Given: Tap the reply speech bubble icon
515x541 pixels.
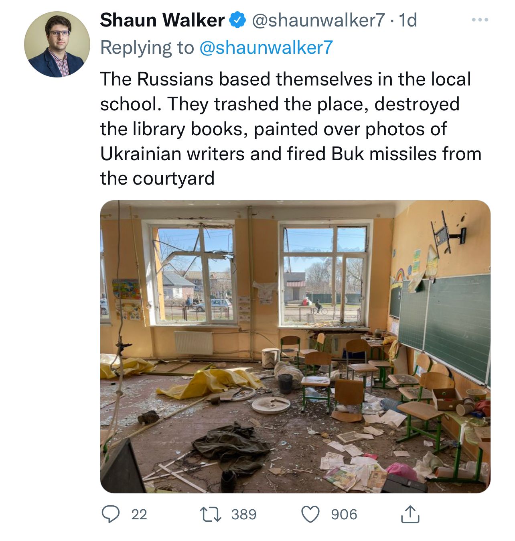Looking at the screenshot, I should pyautogui.click(x=111, y=514).
